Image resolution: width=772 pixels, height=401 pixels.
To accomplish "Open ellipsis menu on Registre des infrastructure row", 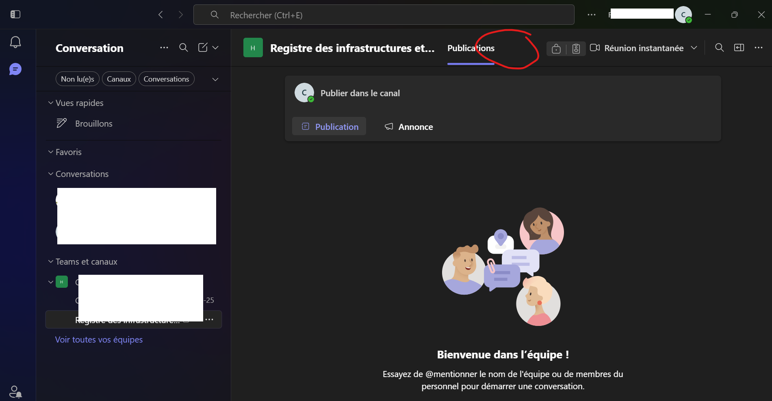I will point(209,319).
